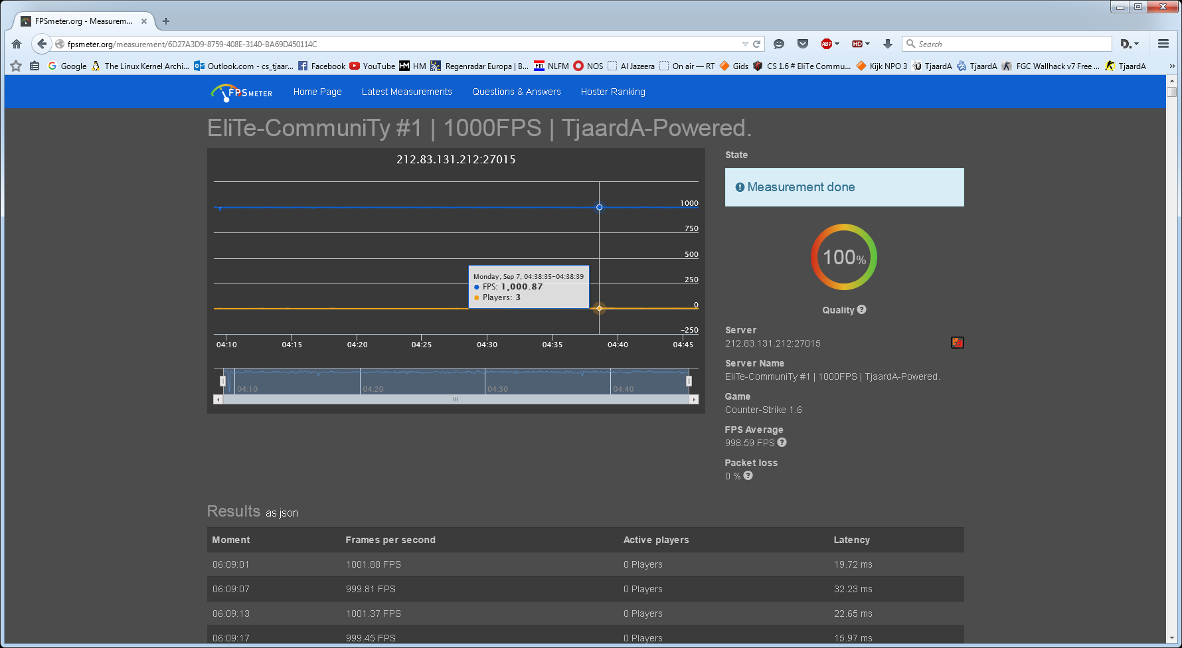Viewport: 1182px width, 648px height.
Task: Go back with the back arrow button
Action: point(41,44)
